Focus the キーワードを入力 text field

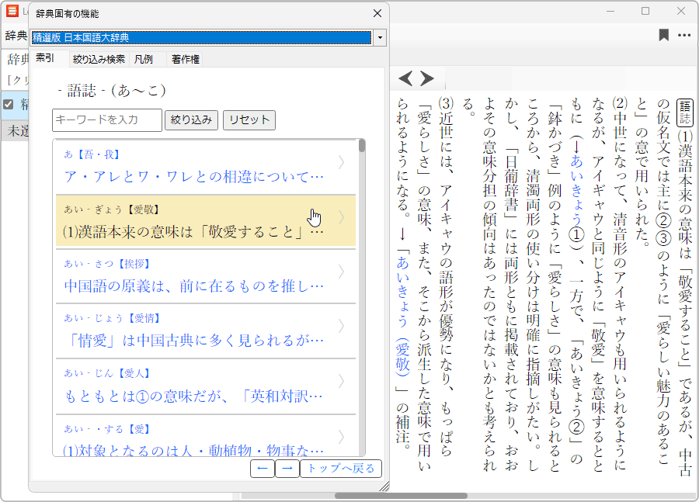(107, 119)
